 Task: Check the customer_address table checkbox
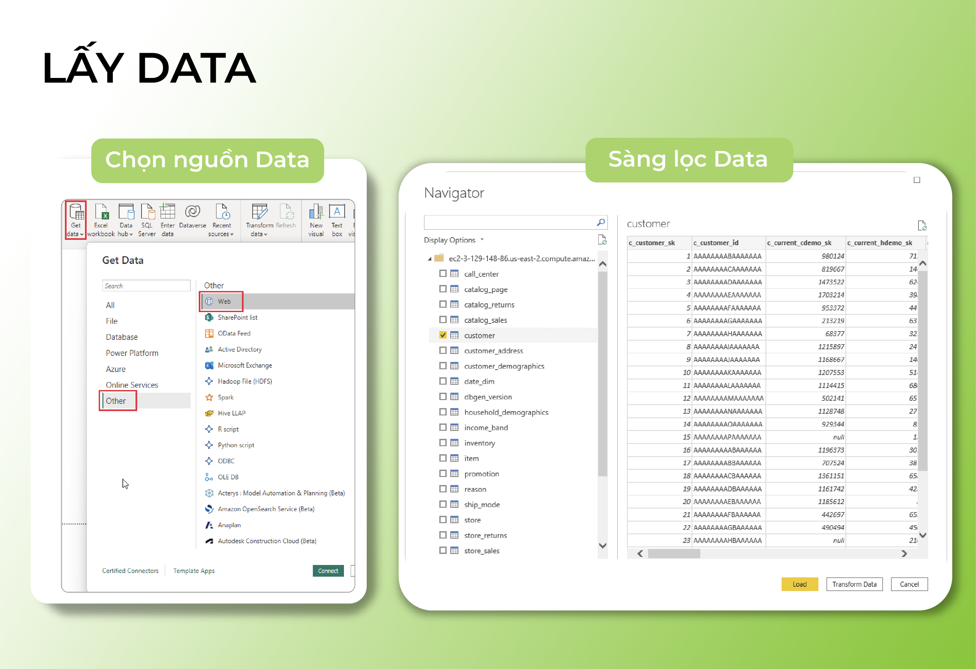click(x=443, y=350)
